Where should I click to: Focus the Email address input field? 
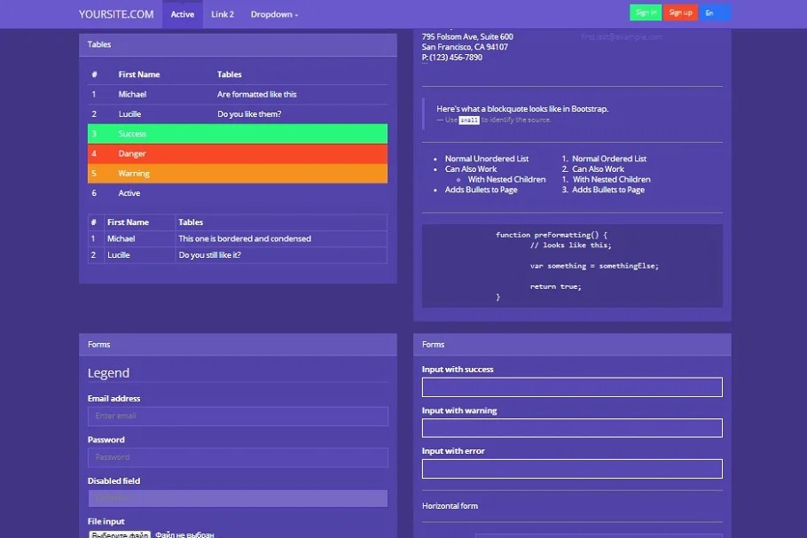pyautogui.click(x=238, y=417)
